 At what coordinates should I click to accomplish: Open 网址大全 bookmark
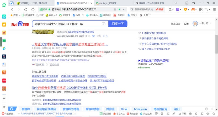pyautogui.click(x=51, y=15)
